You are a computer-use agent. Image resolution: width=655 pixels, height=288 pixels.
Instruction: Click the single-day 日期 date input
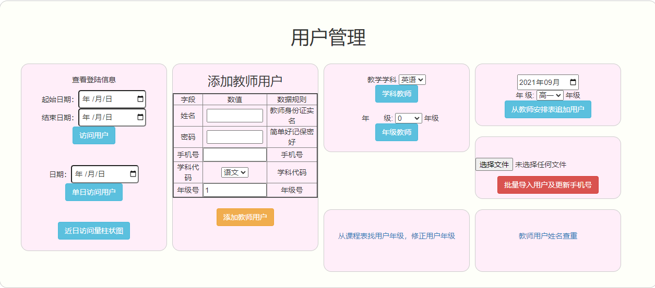pyautogui.click(x=105, y=174)
